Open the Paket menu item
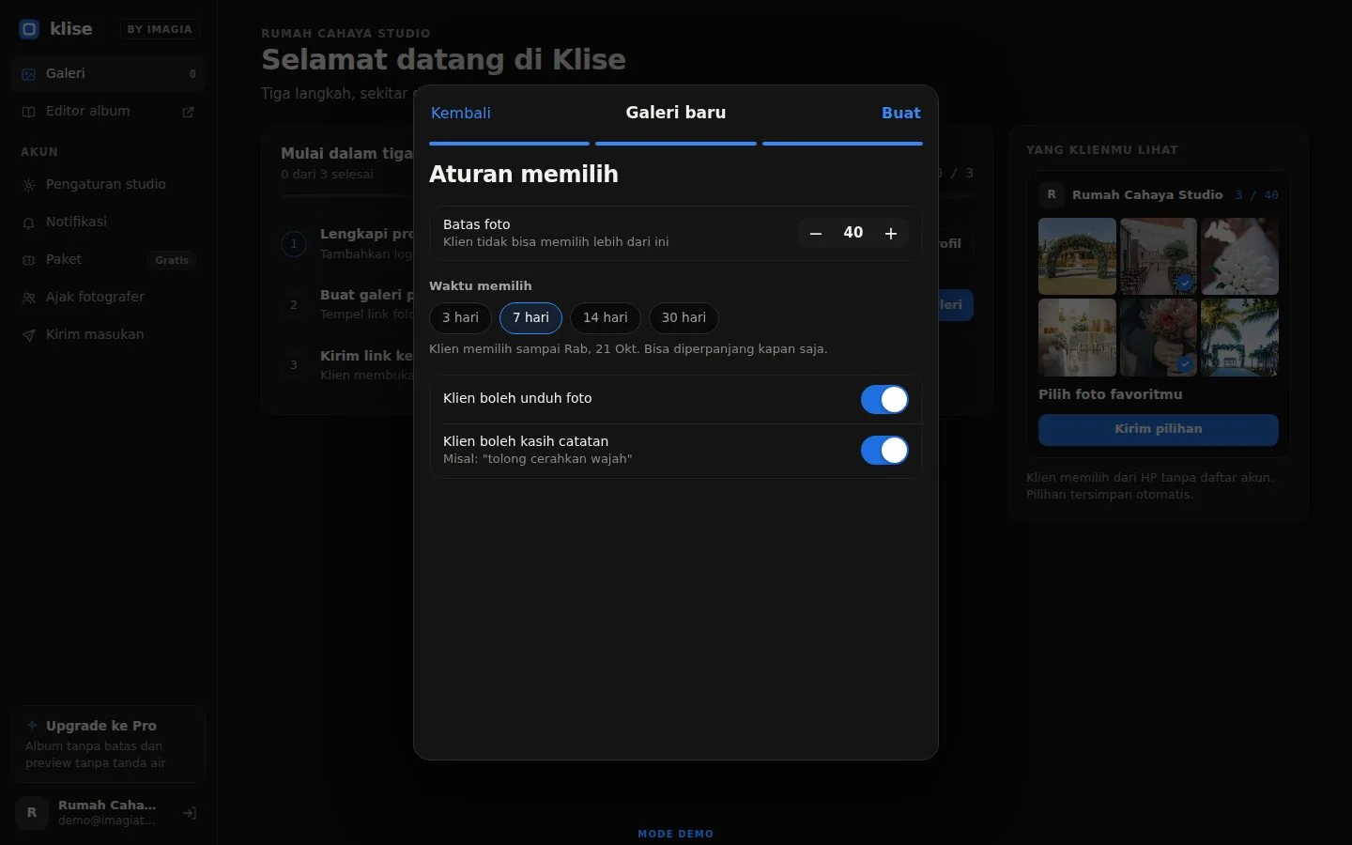This screenshot has width=1352, height=845. [109, 260]
